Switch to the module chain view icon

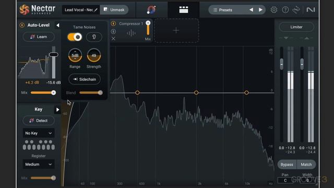coord(183,9)
